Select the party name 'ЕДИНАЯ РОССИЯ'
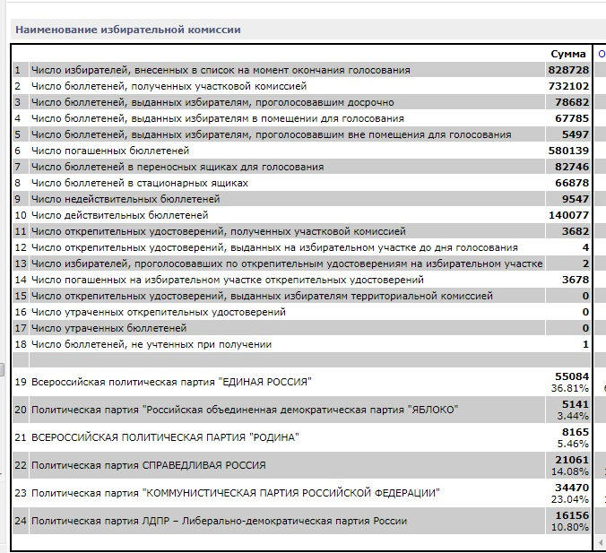Screen dimensions: 606x553 [267, 382]
